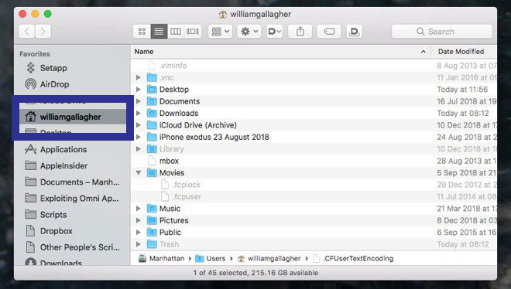Expand the Documents folder
This screenshot has height=289, width=511.
139,101
